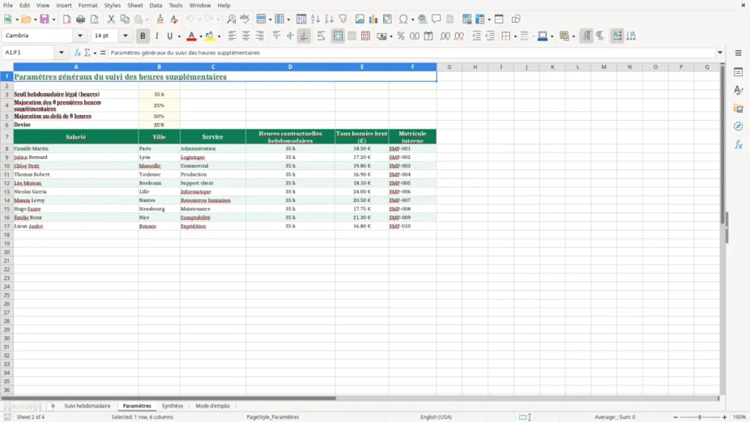This screenshot has height=422, width=750.
Task: Open sidebar Gallery icon
Action: pos(738,108)
